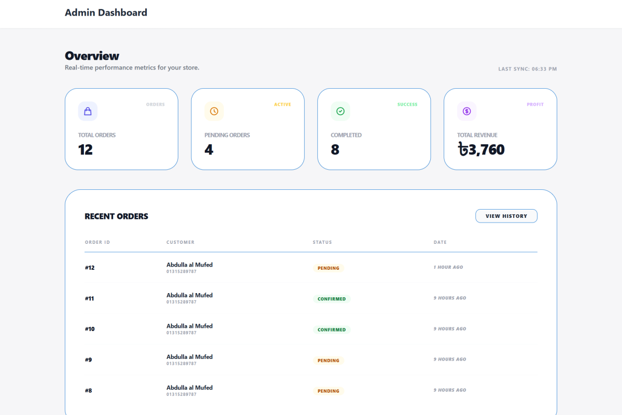Click the DATE column header

(440, 242)
